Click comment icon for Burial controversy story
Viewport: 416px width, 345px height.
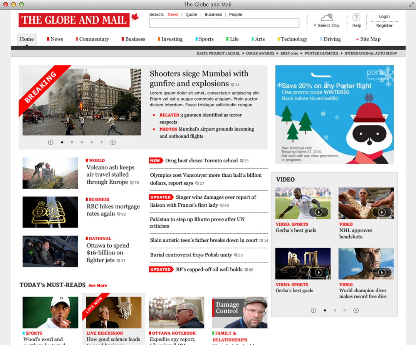[x=236, y=255]
